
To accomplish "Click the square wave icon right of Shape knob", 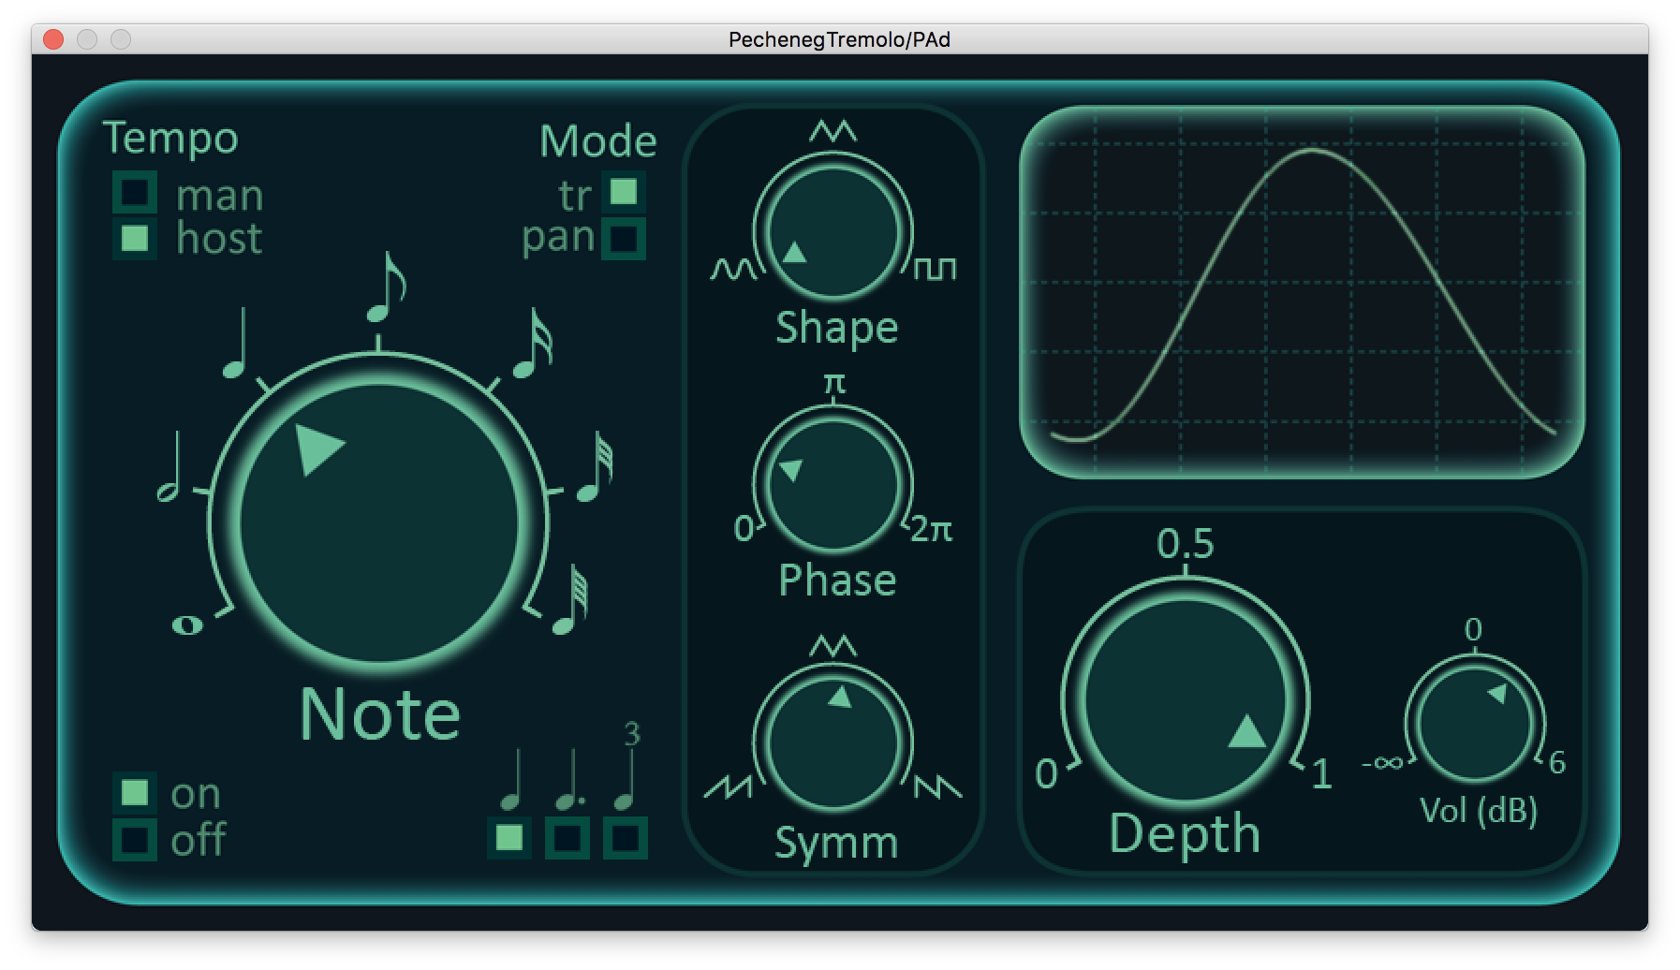I will (936, 270).
